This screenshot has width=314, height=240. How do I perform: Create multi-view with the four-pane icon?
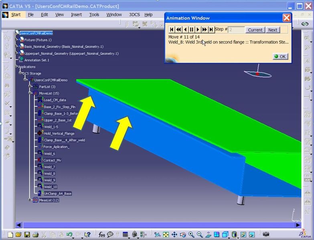[217, 234]
